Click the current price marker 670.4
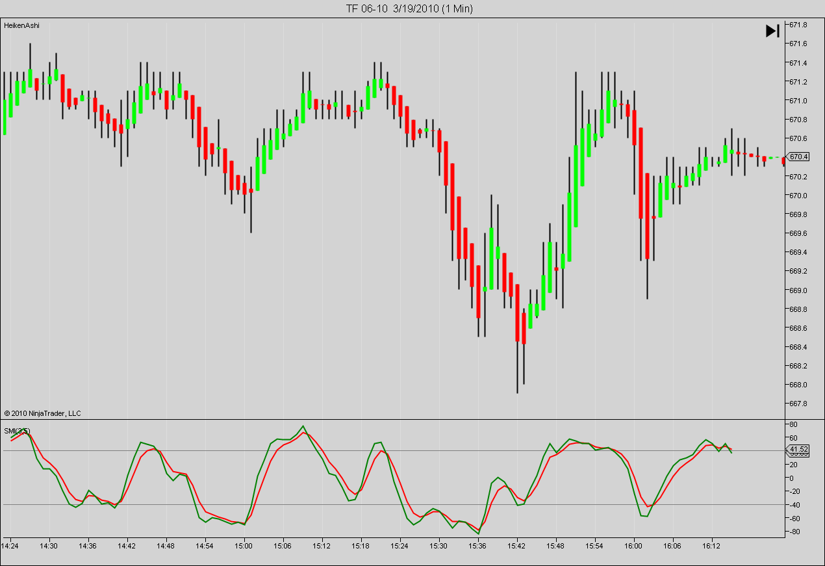The width and height of the screenshot is (825, 566). pos(798,157)
